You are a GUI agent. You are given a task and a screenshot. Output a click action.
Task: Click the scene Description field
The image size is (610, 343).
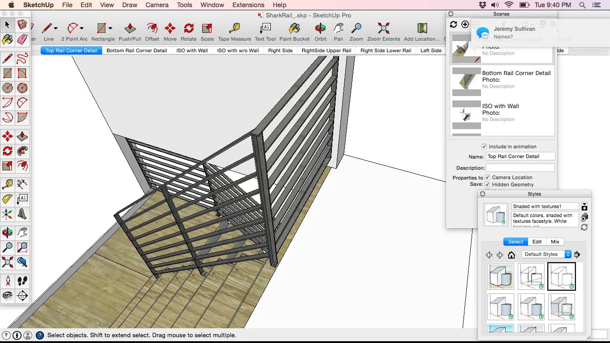click(x=520, y=168)
